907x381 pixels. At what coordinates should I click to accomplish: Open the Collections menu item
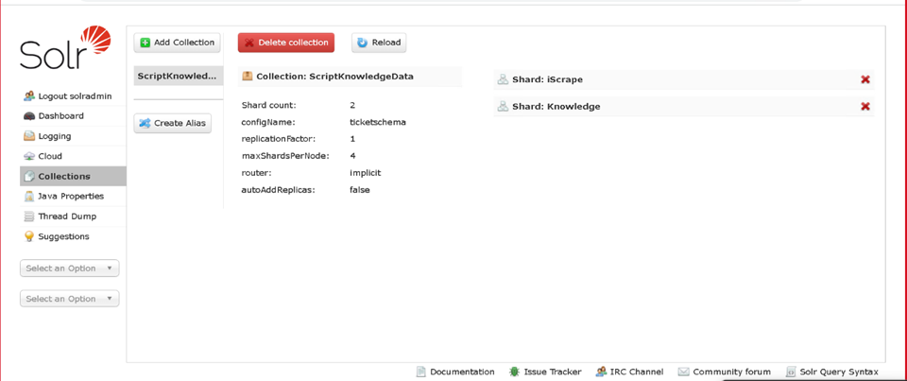(x=73, y=176)
